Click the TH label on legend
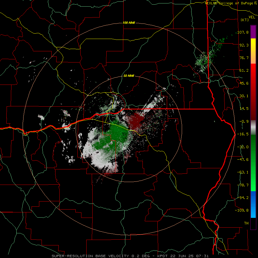The height and width of the screenshot is (258, 258). tap(246, 223)
